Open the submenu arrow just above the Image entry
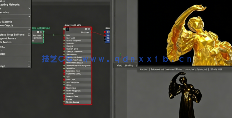The height and width of the screenshot is (118, 232). point(29,30)
